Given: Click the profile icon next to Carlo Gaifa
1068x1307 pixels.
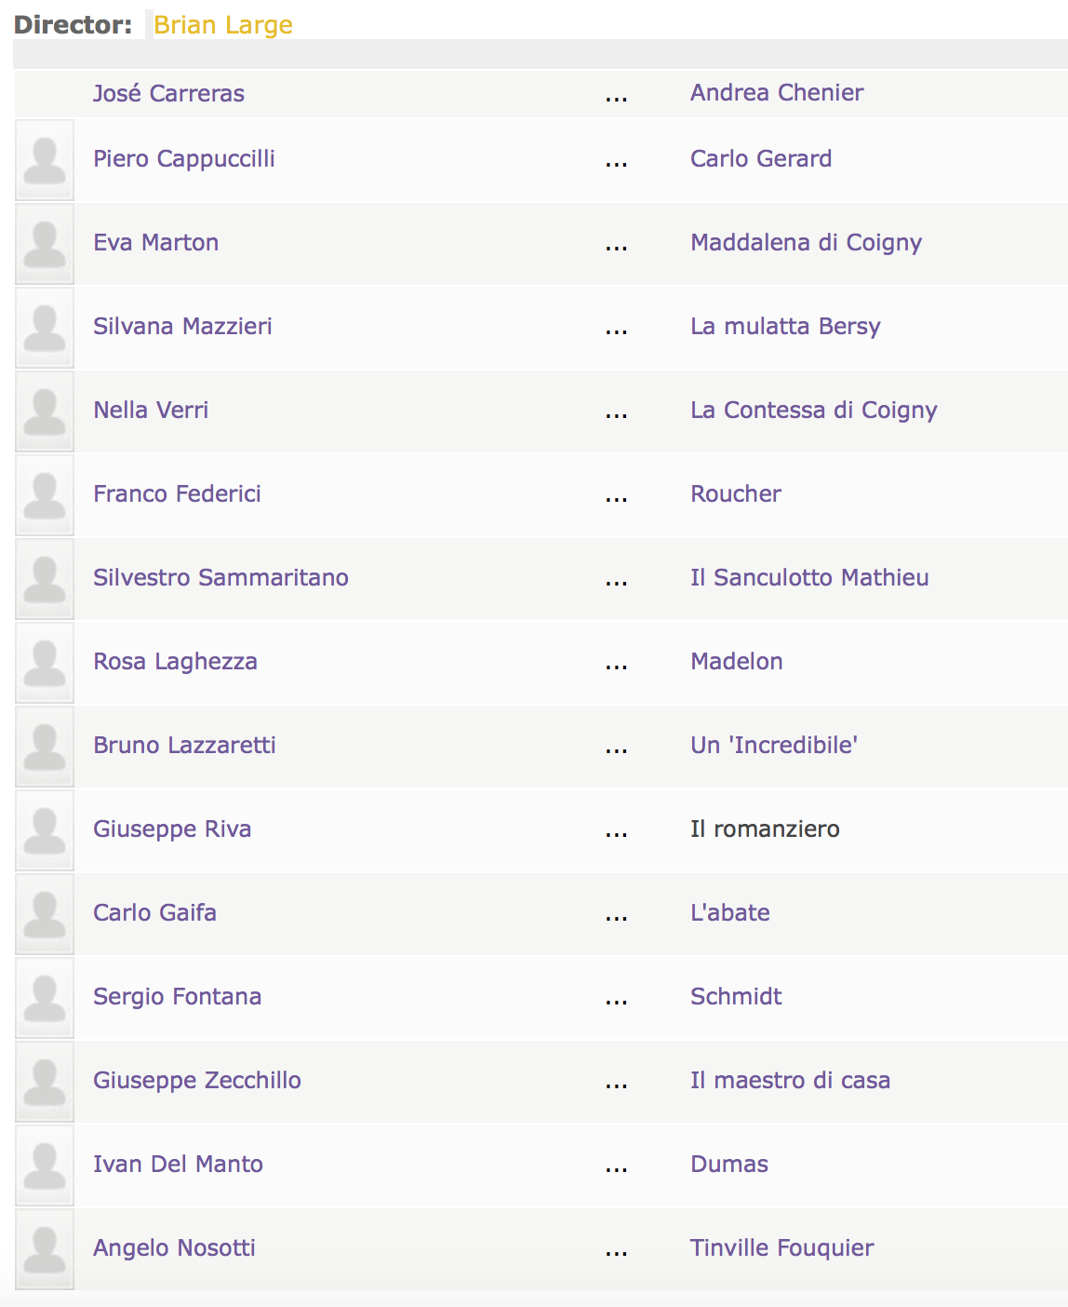Looking at the screenshot, I should (x=45, y=914).
